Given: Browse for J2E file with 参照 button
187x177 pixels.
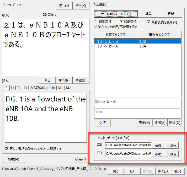Looking at the screenshot, I should click(x=159, y=146).
